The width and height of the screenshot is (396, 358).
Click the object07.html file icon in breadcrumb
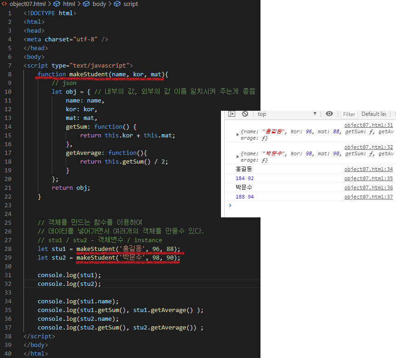(x=4, y=4)
